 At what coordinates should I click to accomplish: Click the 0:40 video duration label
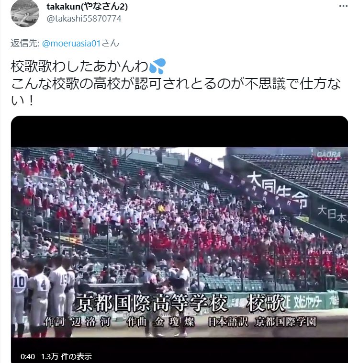pos(28,356)
